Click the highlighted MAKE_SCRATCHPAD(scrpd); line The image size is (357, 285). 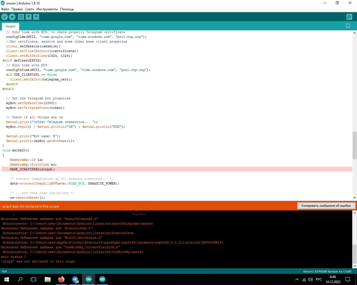click(177, 169)
